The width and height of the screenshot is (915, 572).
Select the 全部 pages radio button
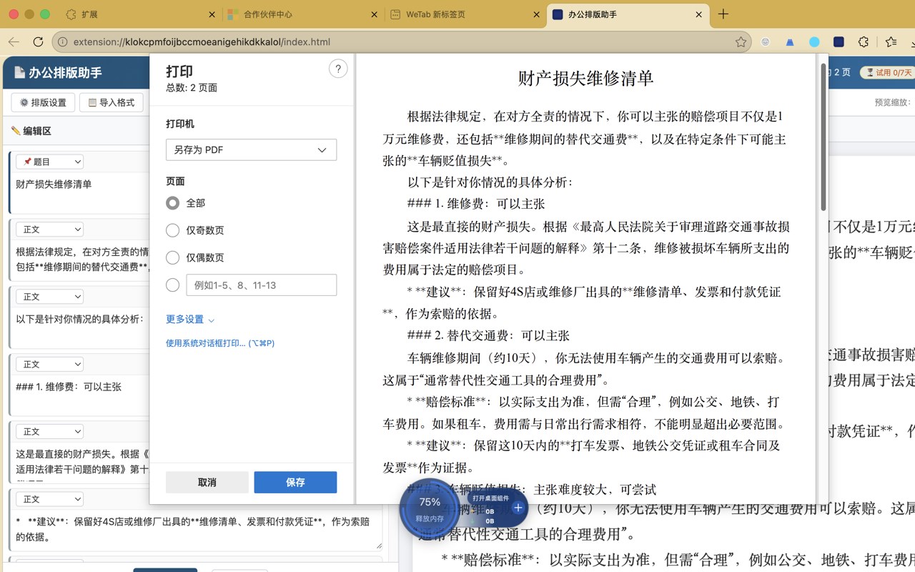pos(172,203)
